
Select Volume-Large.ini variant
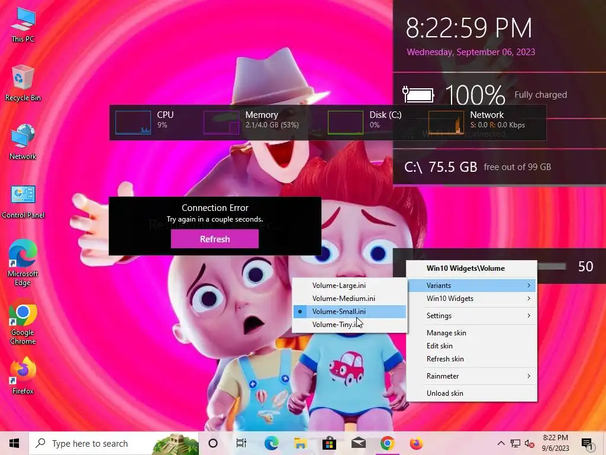pos(350,286)
